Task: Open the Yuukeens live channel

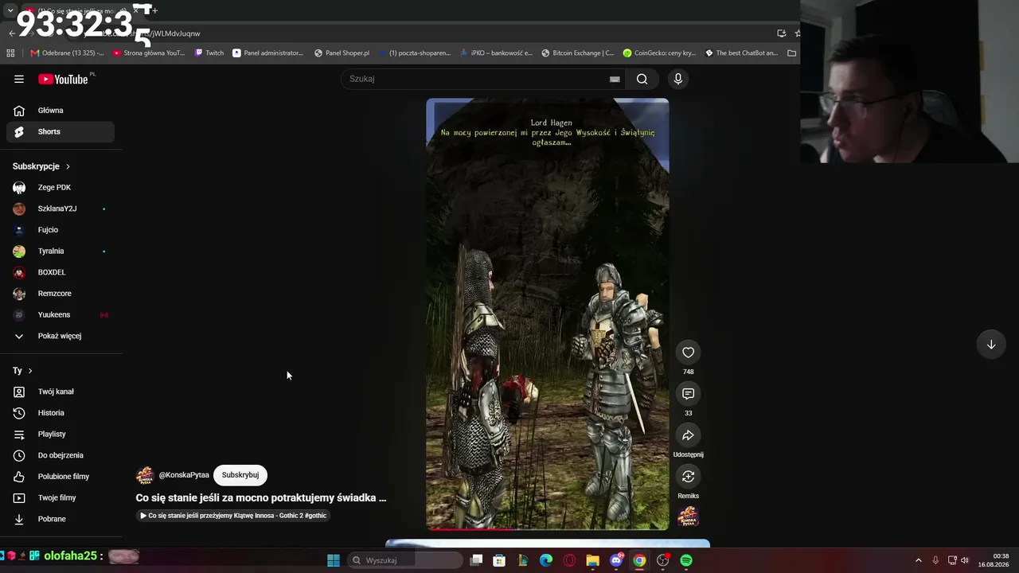Action: (61, 315)
